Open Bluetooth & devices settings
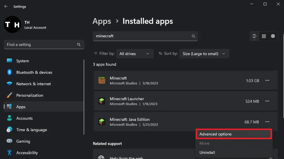The image size is (284, 159). pyautogui.click(x=44, y=72)
